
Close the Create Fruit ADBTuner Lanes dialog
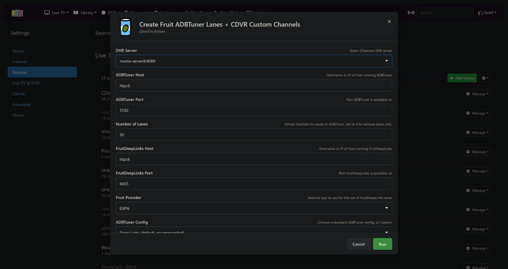(x=389, y=21)
